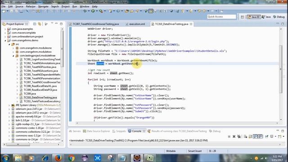Toggle Show Console When Standard Error Changes
This screenshot has width=288, height=162.
260,136
